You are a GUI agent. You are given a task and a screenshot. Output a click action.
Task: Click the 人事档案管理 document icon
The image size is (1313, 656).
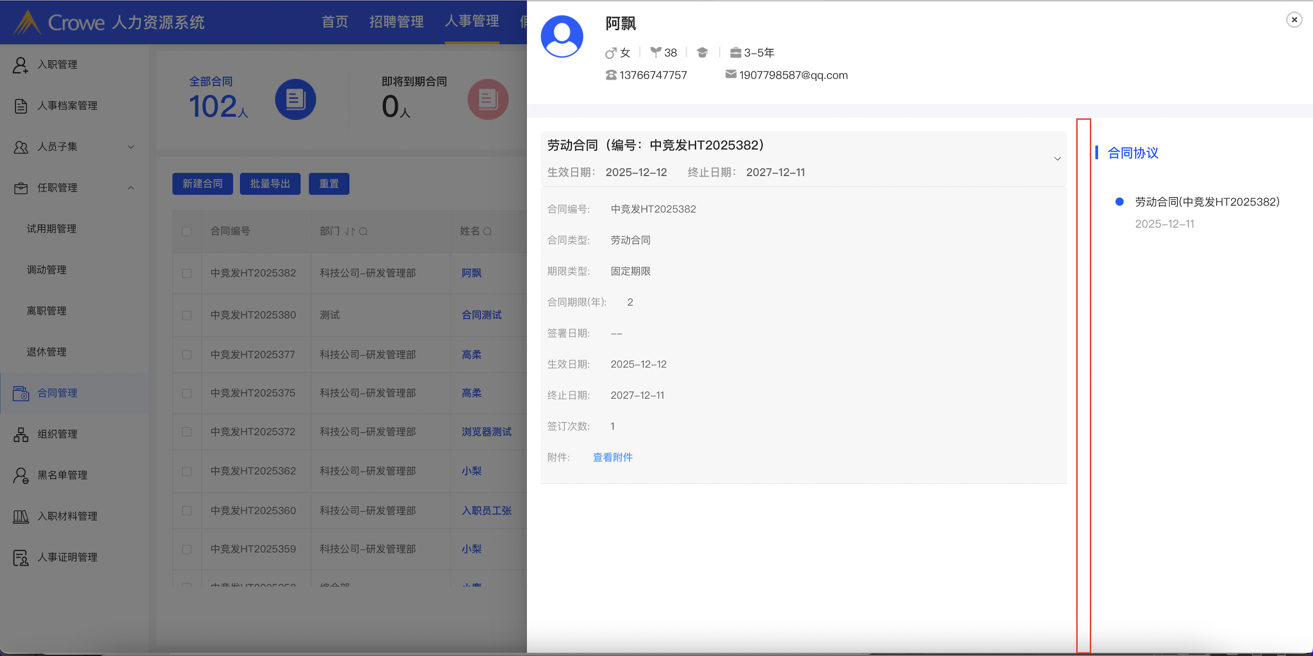point(21,106)
